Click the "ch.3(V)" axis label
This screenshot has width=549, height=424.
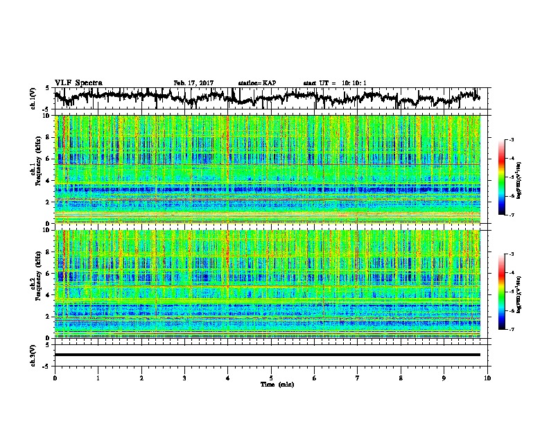click(x=33, y=355)
